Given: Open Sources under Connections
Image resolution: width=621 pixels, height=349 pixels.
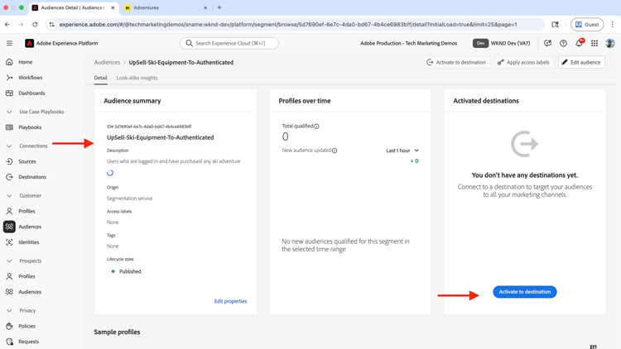Looking at the screenshot, I should tap(27, 161).
